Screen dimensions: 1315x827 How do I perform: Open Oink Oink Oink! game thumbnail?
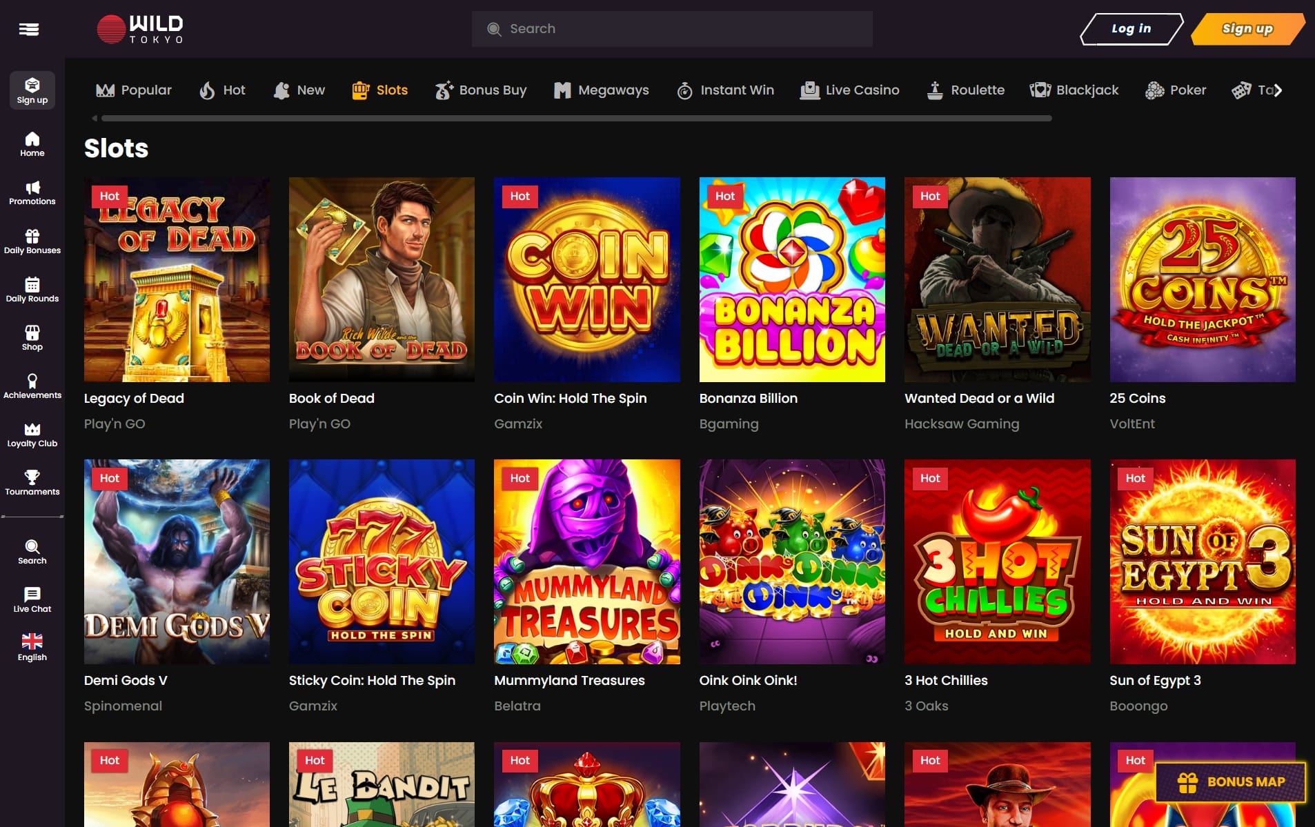click(x=792, y=561)
